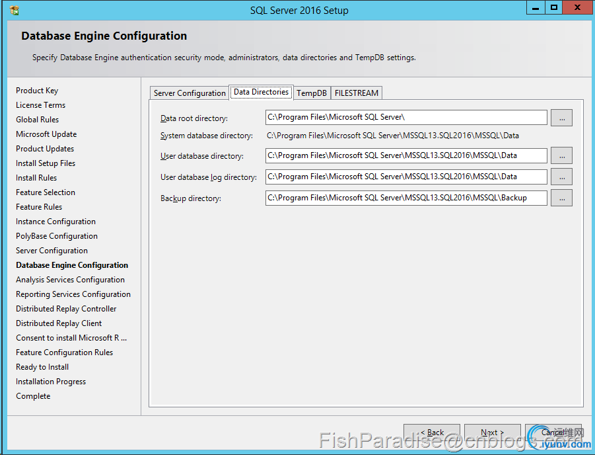This screenshot has height=455, width=595.
Task: Click the User database directory input field
Action: pyautogui.click(x=406, y=155)
